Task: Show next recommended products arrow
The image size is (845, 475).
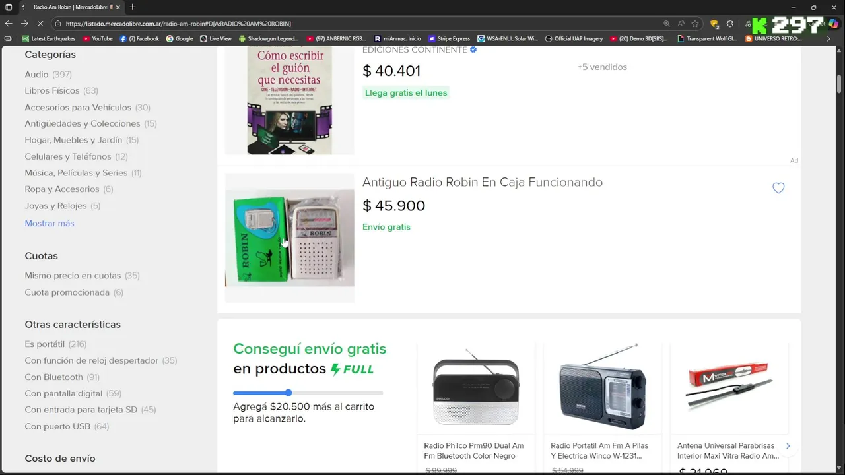Action: tap(788, 446)
